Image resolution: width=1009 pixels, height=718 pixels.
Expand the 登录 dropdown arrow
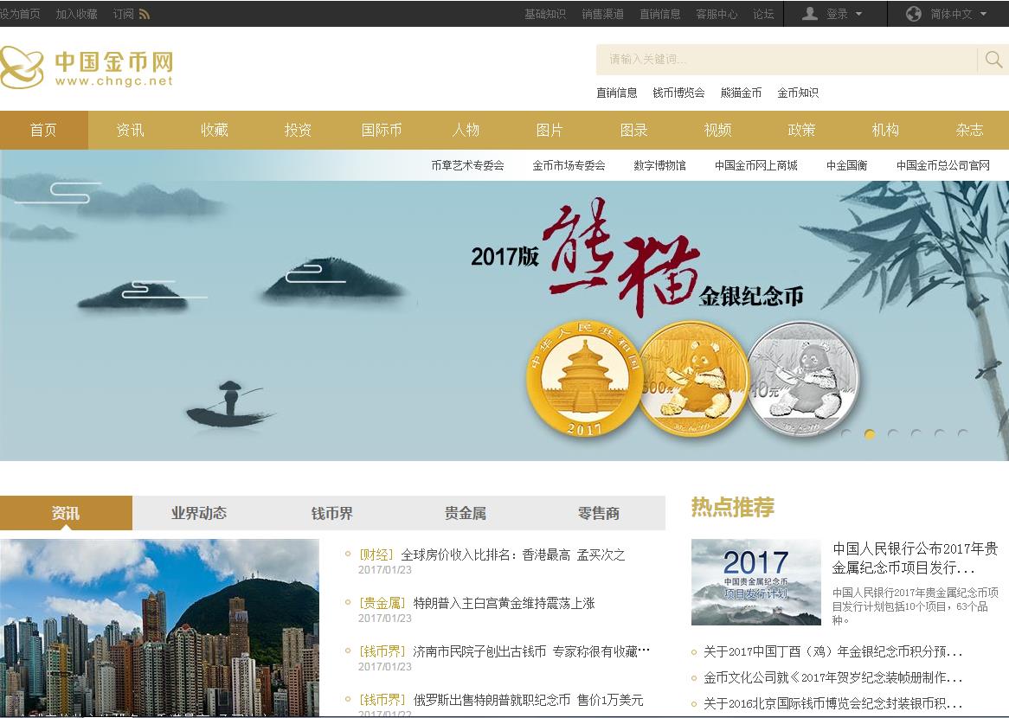[x=858, y=14]
